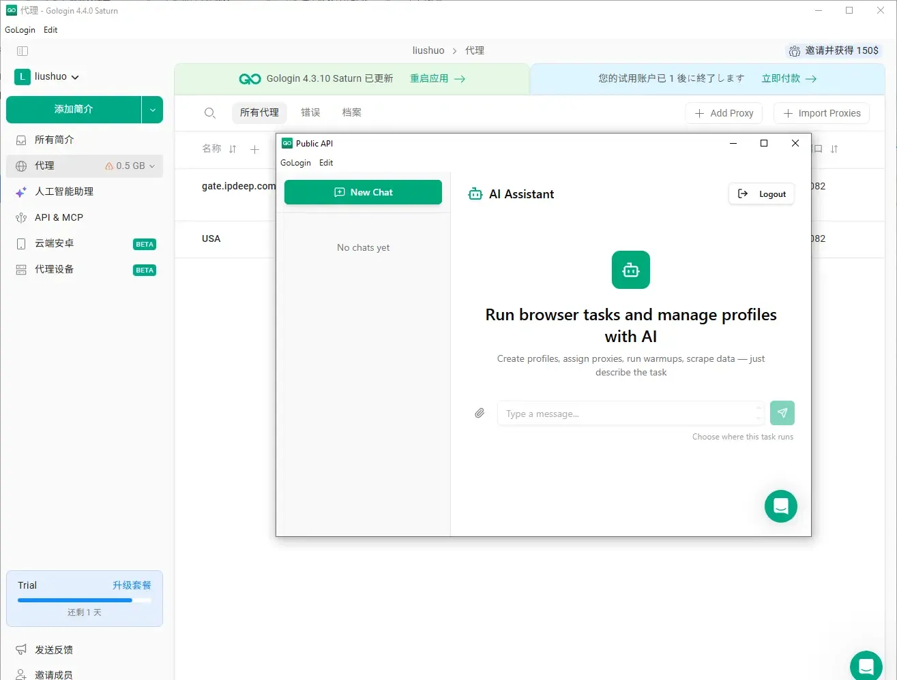Click the large green robot icon
This screenshot has width=897, height=680.
(x=631, y=270)
